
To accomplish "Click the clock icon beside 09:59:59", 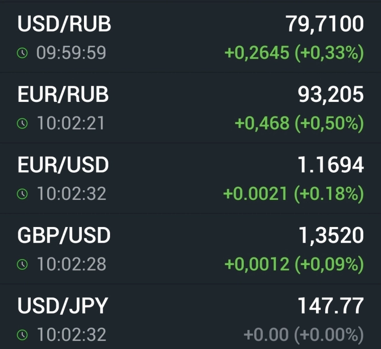I will pos(23,53).
